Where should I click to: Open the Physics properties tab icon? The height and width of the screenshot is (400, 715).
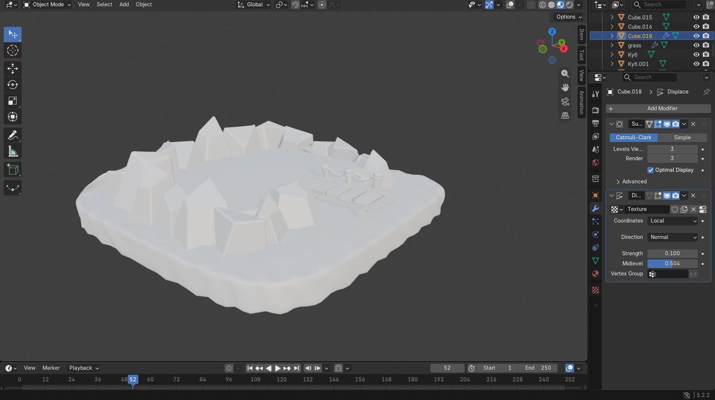(596, 235)
